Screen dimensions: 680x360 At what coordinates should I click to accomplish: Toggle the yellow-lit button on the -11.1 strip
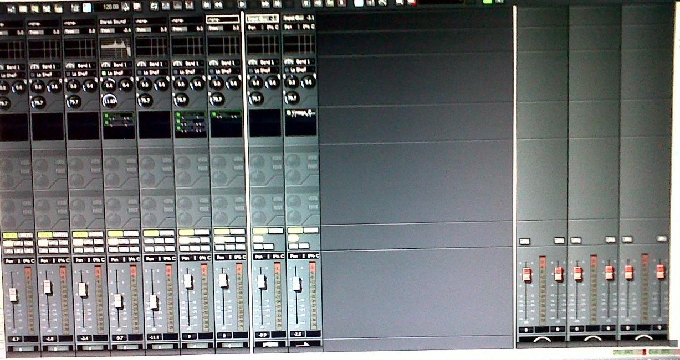click(151, 233)
